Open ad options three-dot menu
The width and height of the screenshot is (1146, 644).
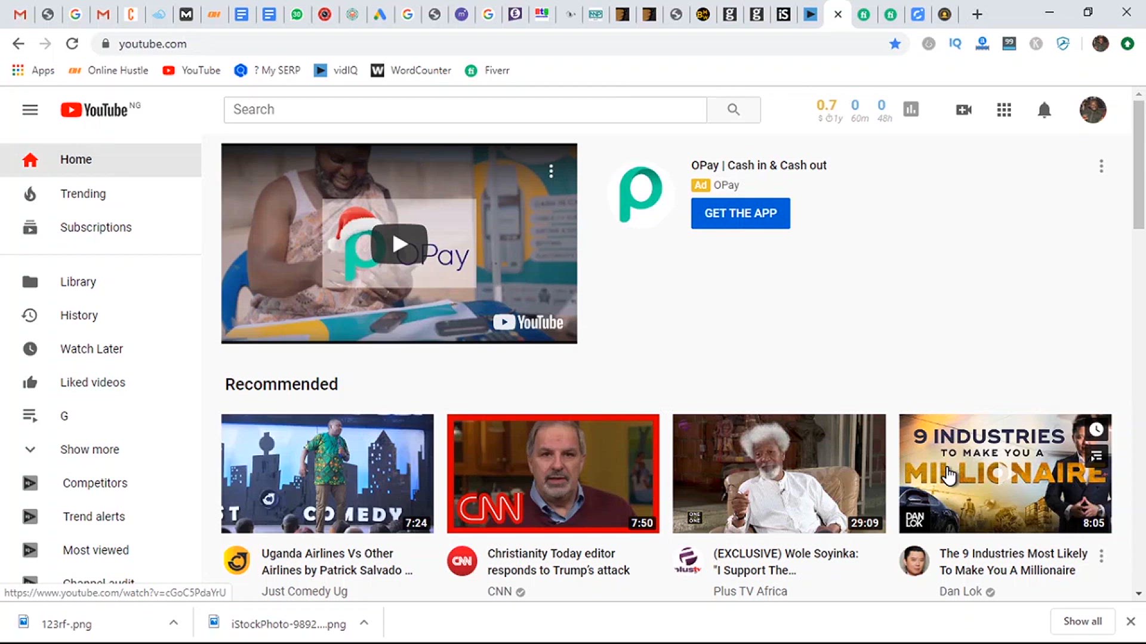(x=1101, y=166)
